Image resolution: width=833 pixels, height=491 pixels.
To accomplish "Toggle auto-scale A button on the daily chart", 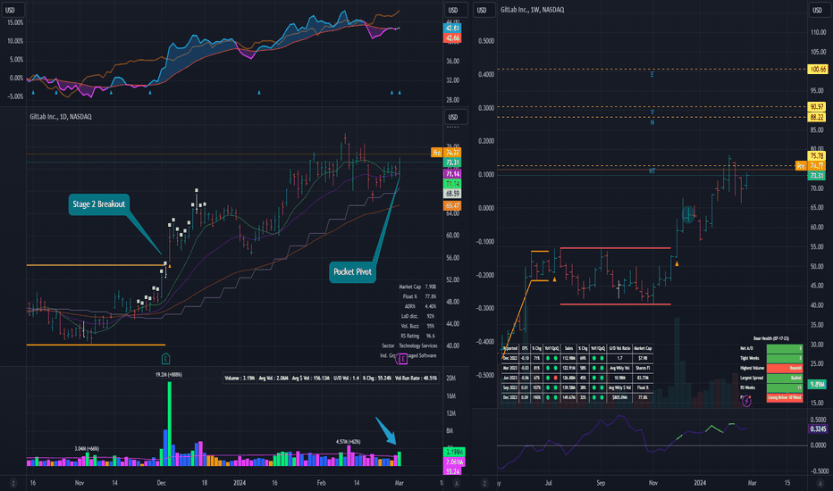I will click(456, 483).
